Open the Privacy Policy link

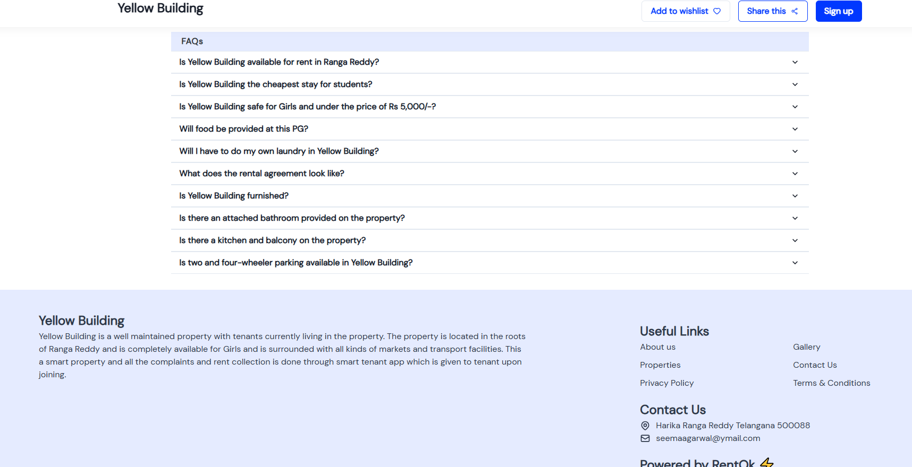click(666, 383)
